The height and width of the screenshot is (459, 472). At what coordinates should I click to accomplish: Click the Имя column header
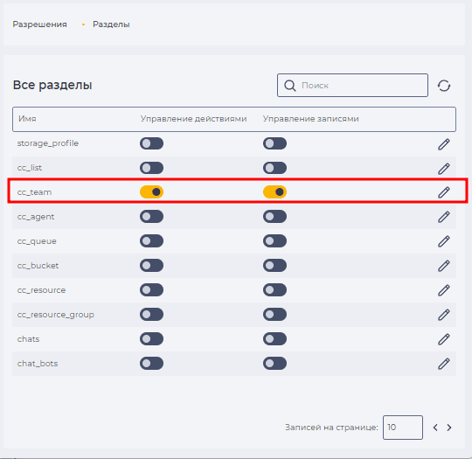pyautogui.click(x=27, y=119)
